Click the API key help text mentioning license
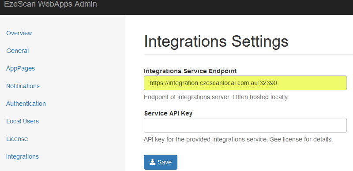 click(x=238, y=140)
